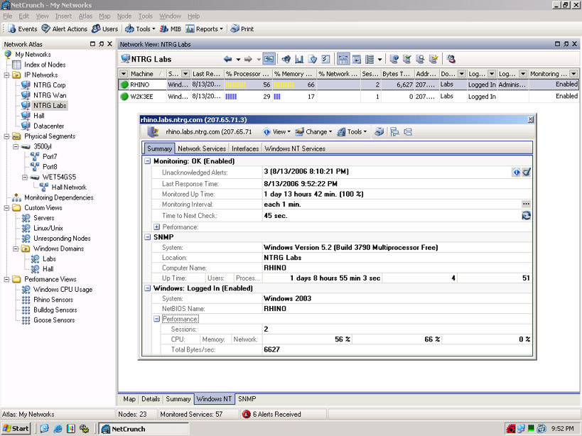
Task: Click the RHINO green status indicator
Action: 124,85
